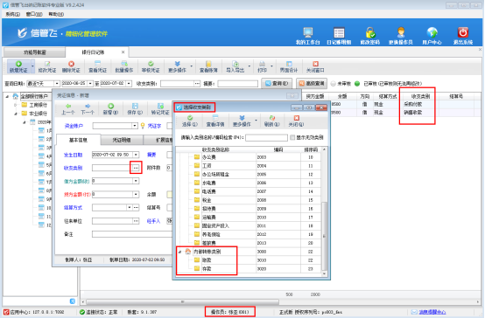Image resolution: width=485 pixels, height=318 pixels.
Task: Click the 删除凭证 red toolbar icon
Action: click(x=71, y=64)
